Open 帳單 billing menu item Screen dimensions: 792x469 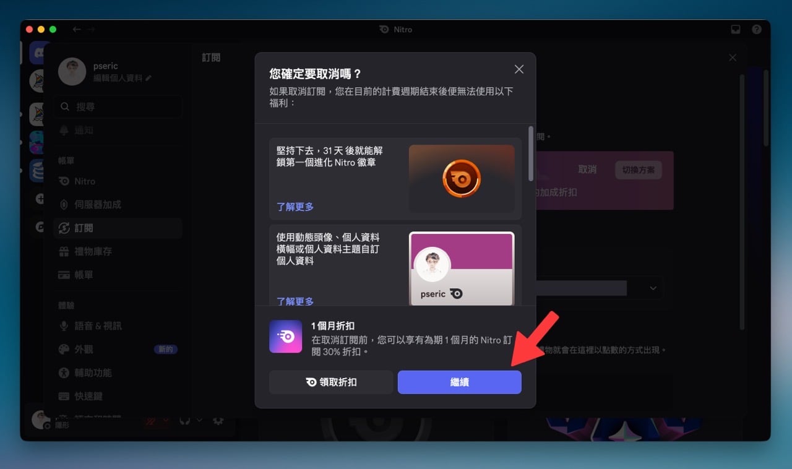tap(118, 275)
